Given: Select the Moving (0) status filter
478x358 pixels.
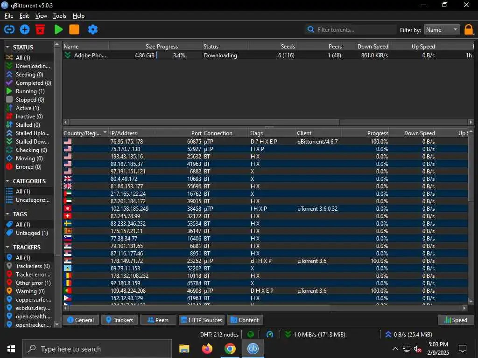Looking at the screenshot, I should [x=29, y=158].
